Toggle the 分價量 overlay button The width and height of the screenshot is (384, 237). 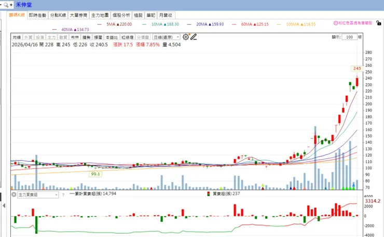coord(143,37)
